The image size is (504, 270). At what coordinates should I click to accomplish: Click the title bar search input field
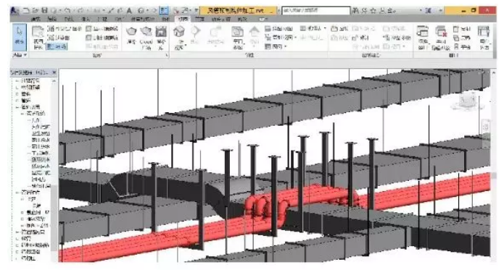(x=315, y=11)
